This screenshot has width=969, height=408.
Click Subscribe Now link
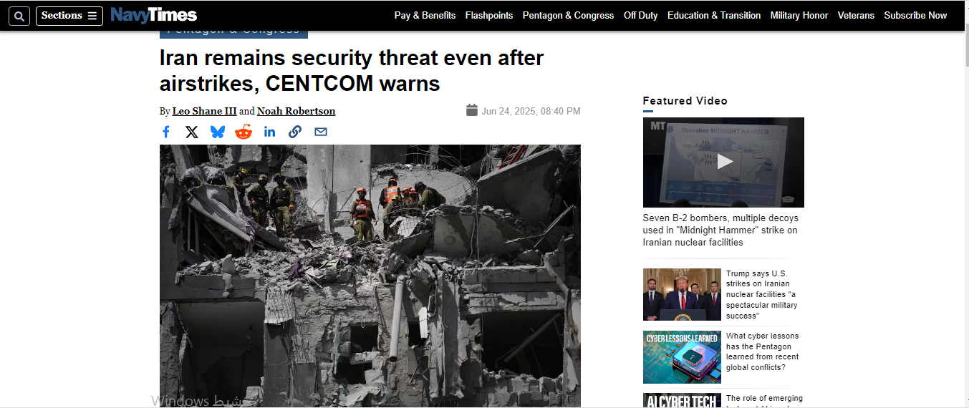pos(915,15)
